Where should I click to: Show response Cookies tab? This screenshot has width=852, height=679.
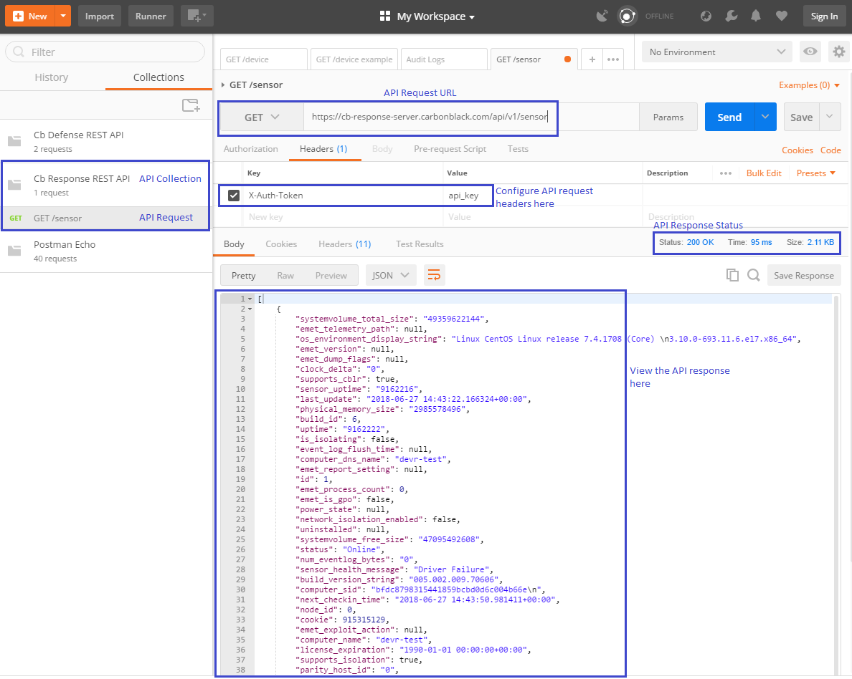click(x=281, y=244)
